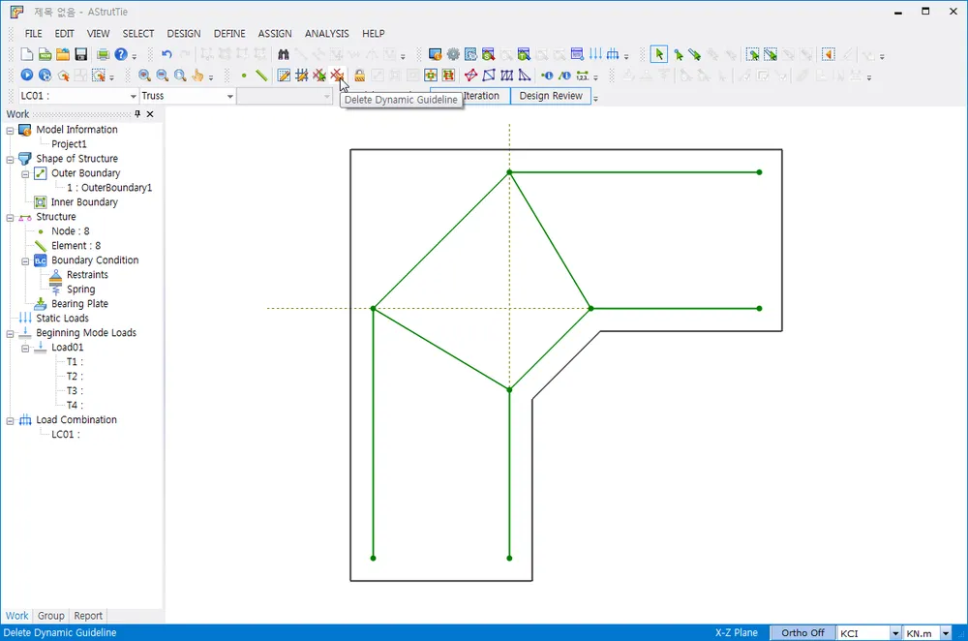Close the Work panel

[x=150, y=113]
